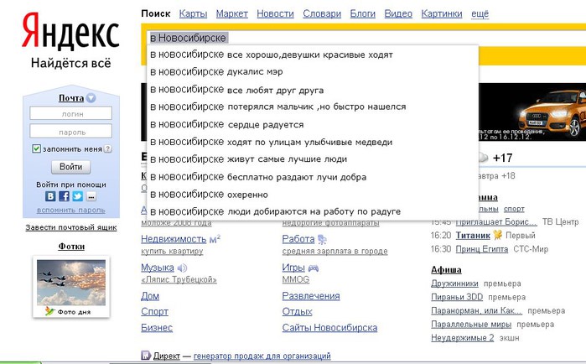This screenshot has width=586, height=364.
Task: Click the пароль input field
Action: 71,131
